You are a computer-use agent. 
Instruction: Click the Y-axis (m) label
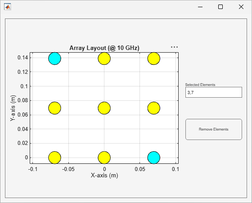[13, 108]
